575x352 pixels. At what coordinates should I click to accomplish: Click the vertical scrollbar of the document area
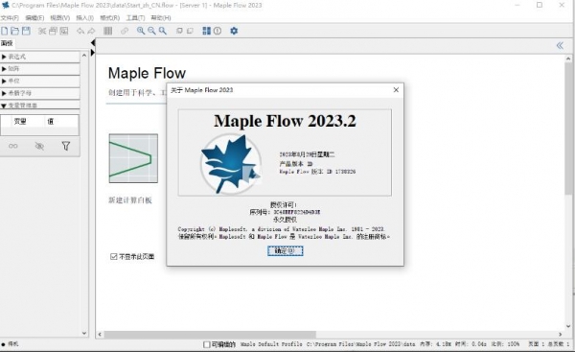pos(568,129)
